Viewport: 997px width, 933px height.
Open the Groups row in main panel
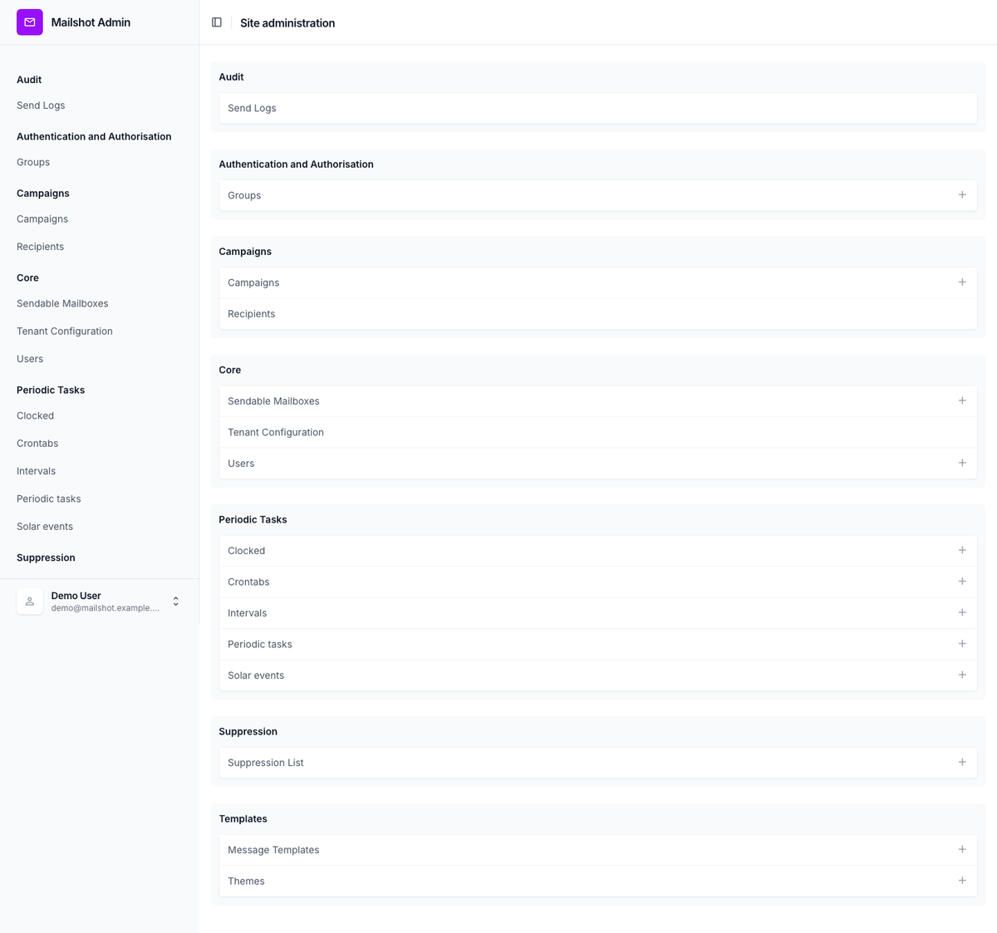tap(598, 195)
